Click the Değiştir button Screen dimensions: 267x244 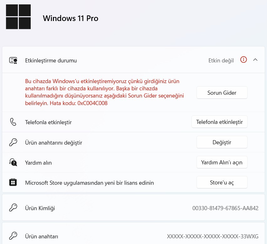click(x=222, y=142)
